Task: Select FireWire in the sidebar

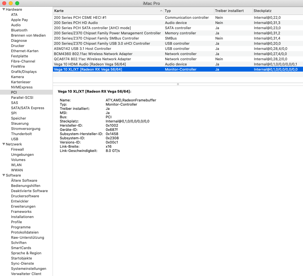Action: coord(18,66)
